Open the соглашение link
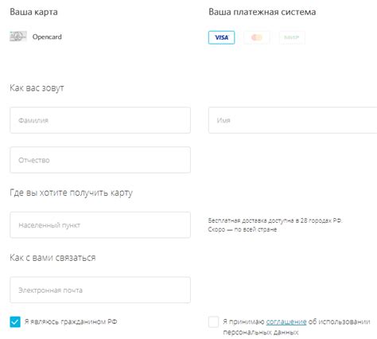This screenshot has height=339, width=377. coord(286,321)
